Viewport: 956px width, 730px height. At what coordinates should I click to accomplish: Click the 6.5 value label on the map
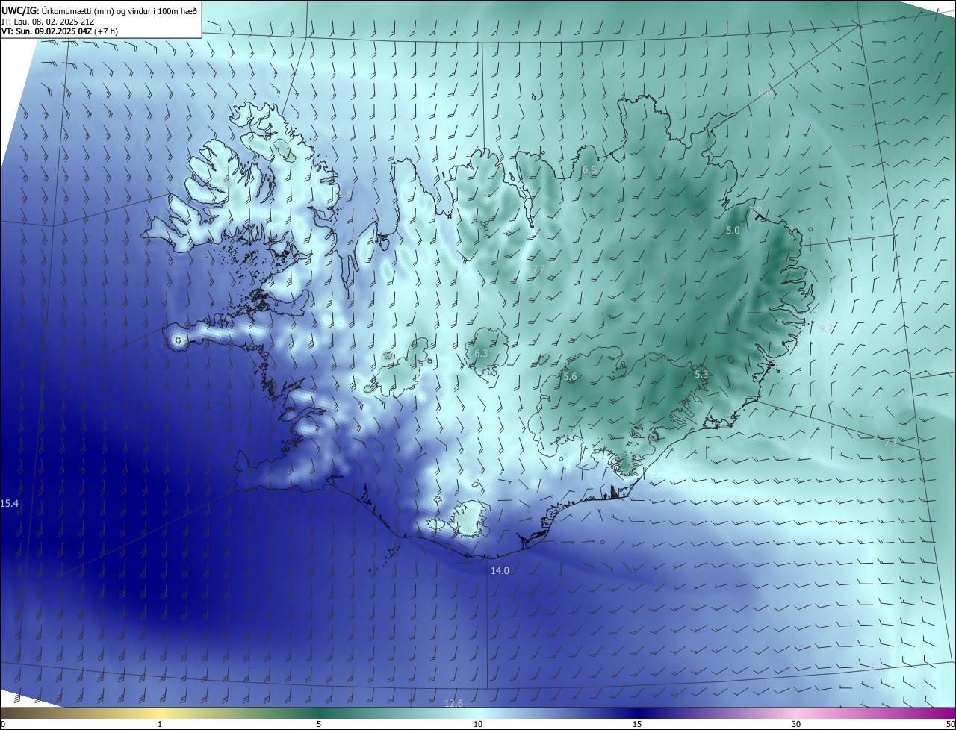coord(589,170)
